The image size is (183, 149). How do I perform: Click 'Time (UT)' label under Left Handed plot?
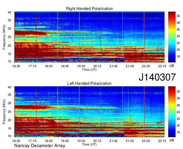pyautogui.click(x=89, y=144)
